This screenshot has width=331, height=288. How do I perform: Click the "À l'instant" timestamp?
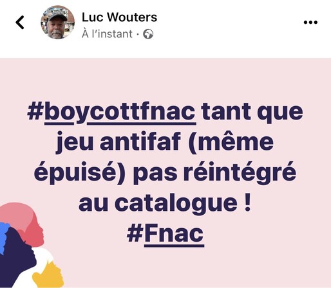(107, 34)
